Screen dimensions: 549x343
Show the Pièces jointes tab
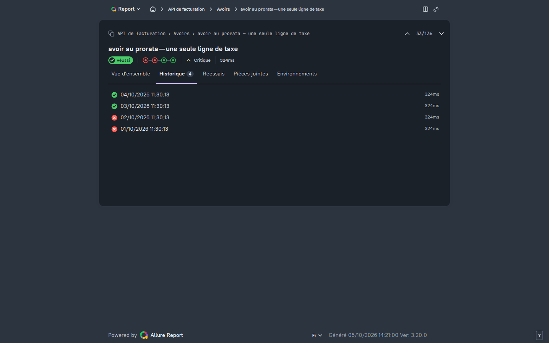pyautogui.click(x=251, y=74)
